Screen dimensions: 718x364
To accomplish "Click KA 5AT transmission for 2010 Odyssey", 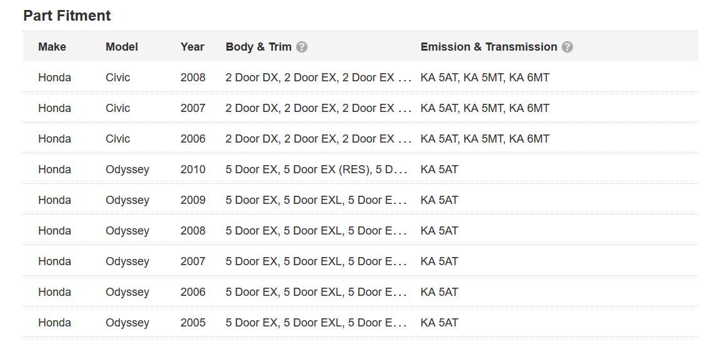I will 439,169.
